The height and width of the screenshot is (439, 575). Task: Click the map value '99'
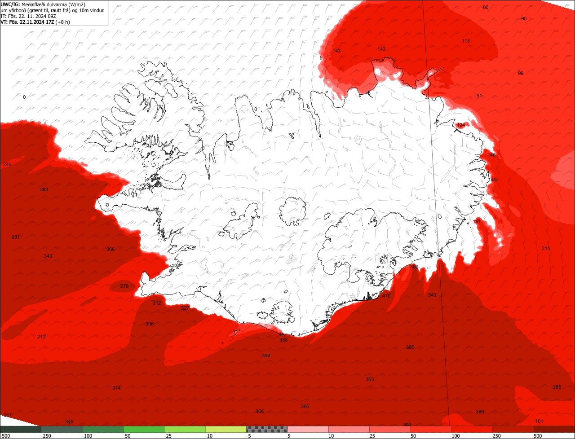[x=521, y=73]
